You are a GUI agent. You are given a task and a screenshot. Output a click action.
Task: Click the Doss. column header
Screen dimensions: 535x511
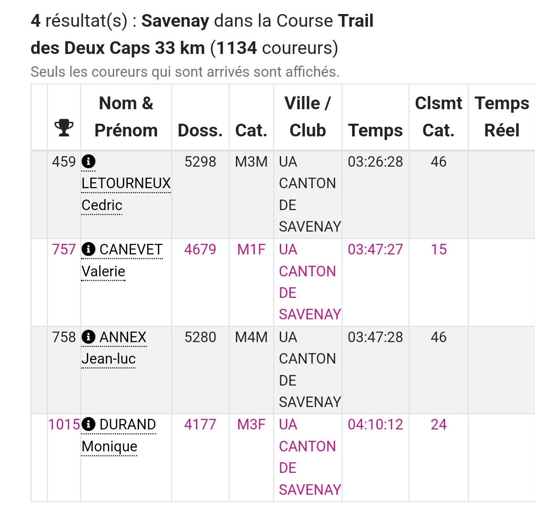click(x=200, y=130)
